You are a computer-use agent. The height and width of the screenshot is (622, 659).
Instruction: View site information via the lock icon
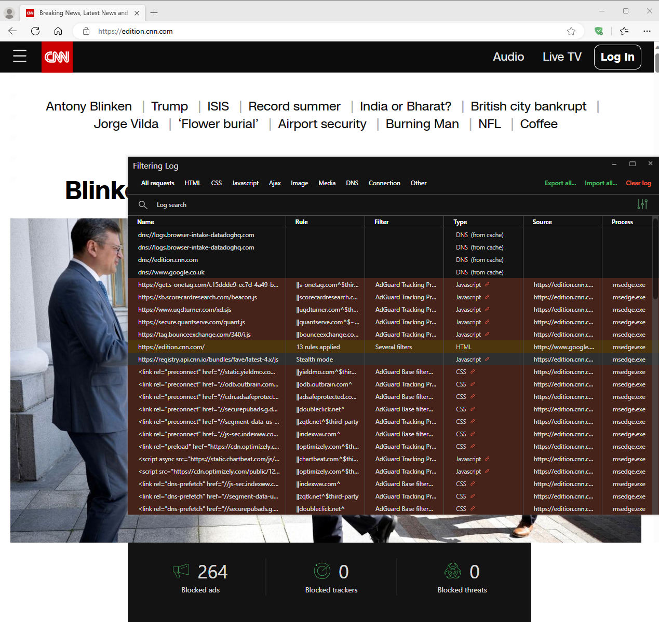click(86, 31)
